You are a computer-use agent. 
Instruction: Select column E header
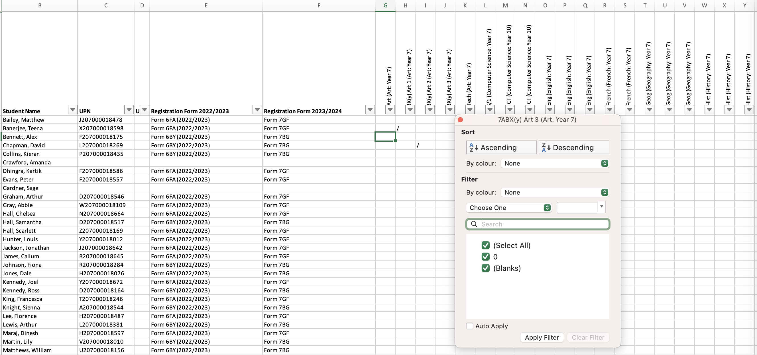coord(206,5)
